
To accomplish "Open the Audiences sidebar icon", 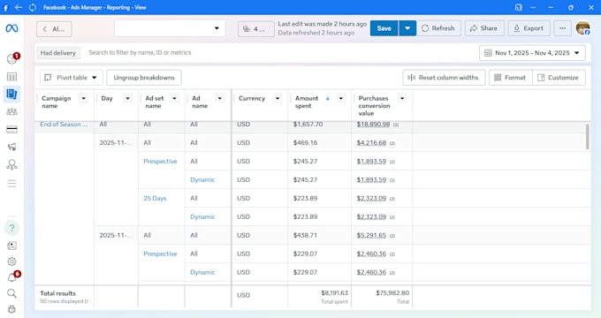I will click(x=11, y=112).
